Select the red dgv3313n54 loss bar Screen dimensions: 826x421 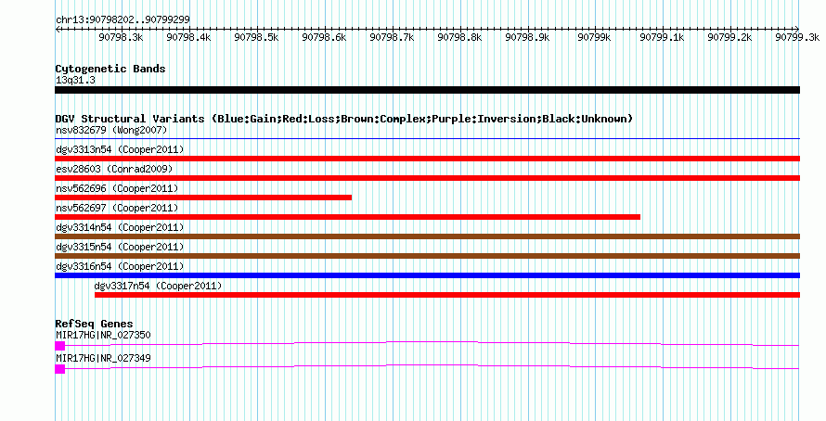coord(427,159)
